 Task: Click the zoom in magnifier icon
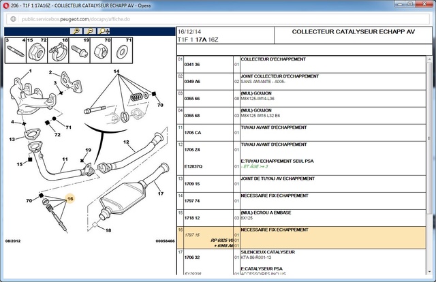coord(76,31)
